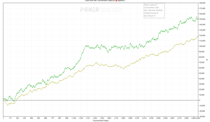Click the y-axis label 40,000
The width and height of the screenshot is (210, 122).
pos(202,79)
